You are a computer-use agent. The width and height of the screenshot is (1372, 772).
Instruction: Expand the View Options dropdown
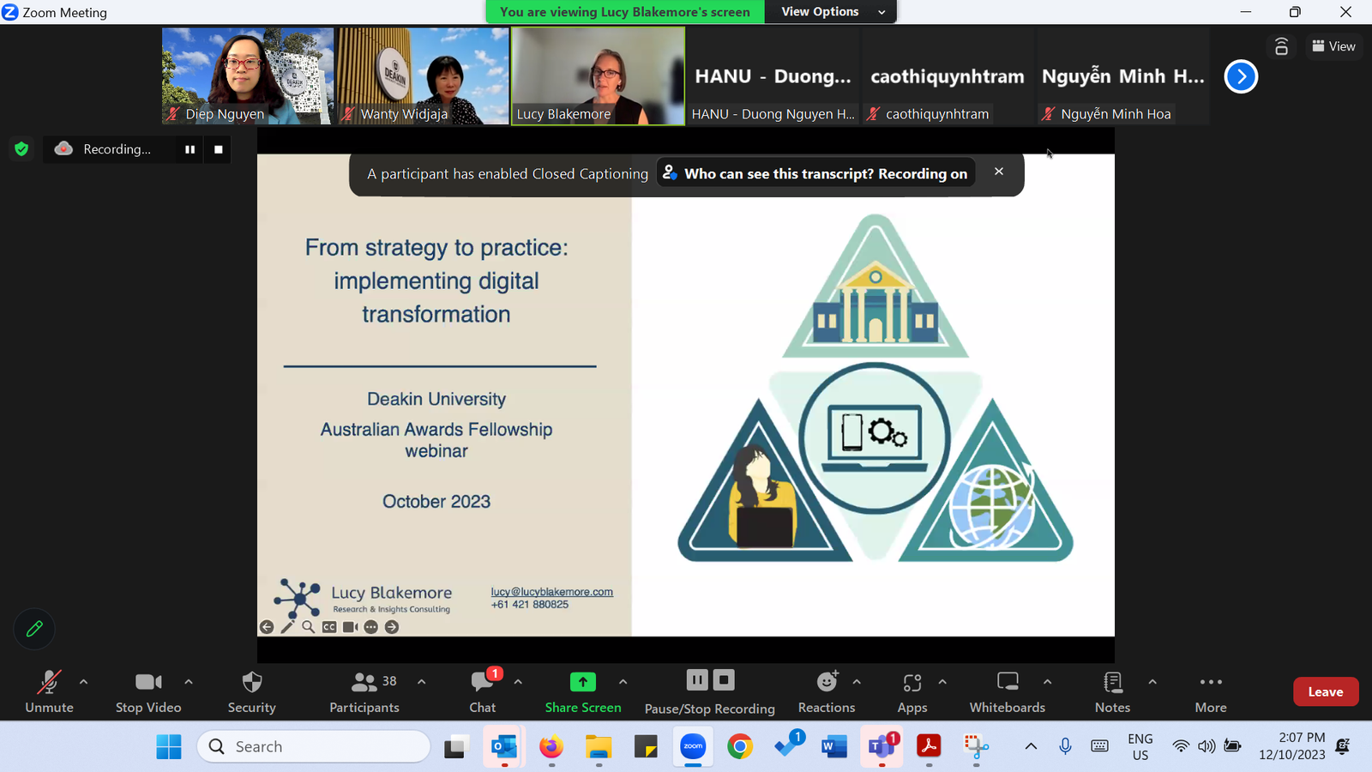click(x=832, y=12)
